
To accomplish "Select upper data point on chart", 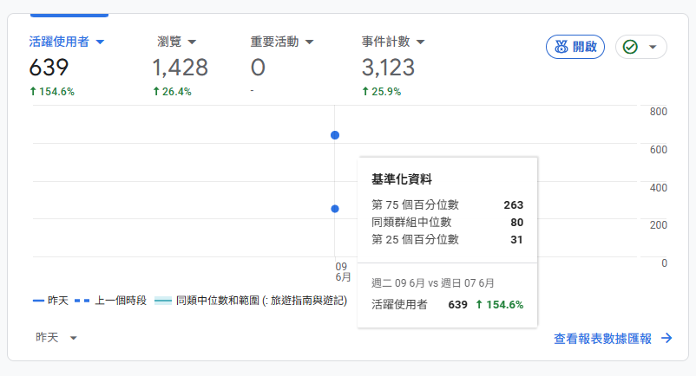I will (335, 135).
